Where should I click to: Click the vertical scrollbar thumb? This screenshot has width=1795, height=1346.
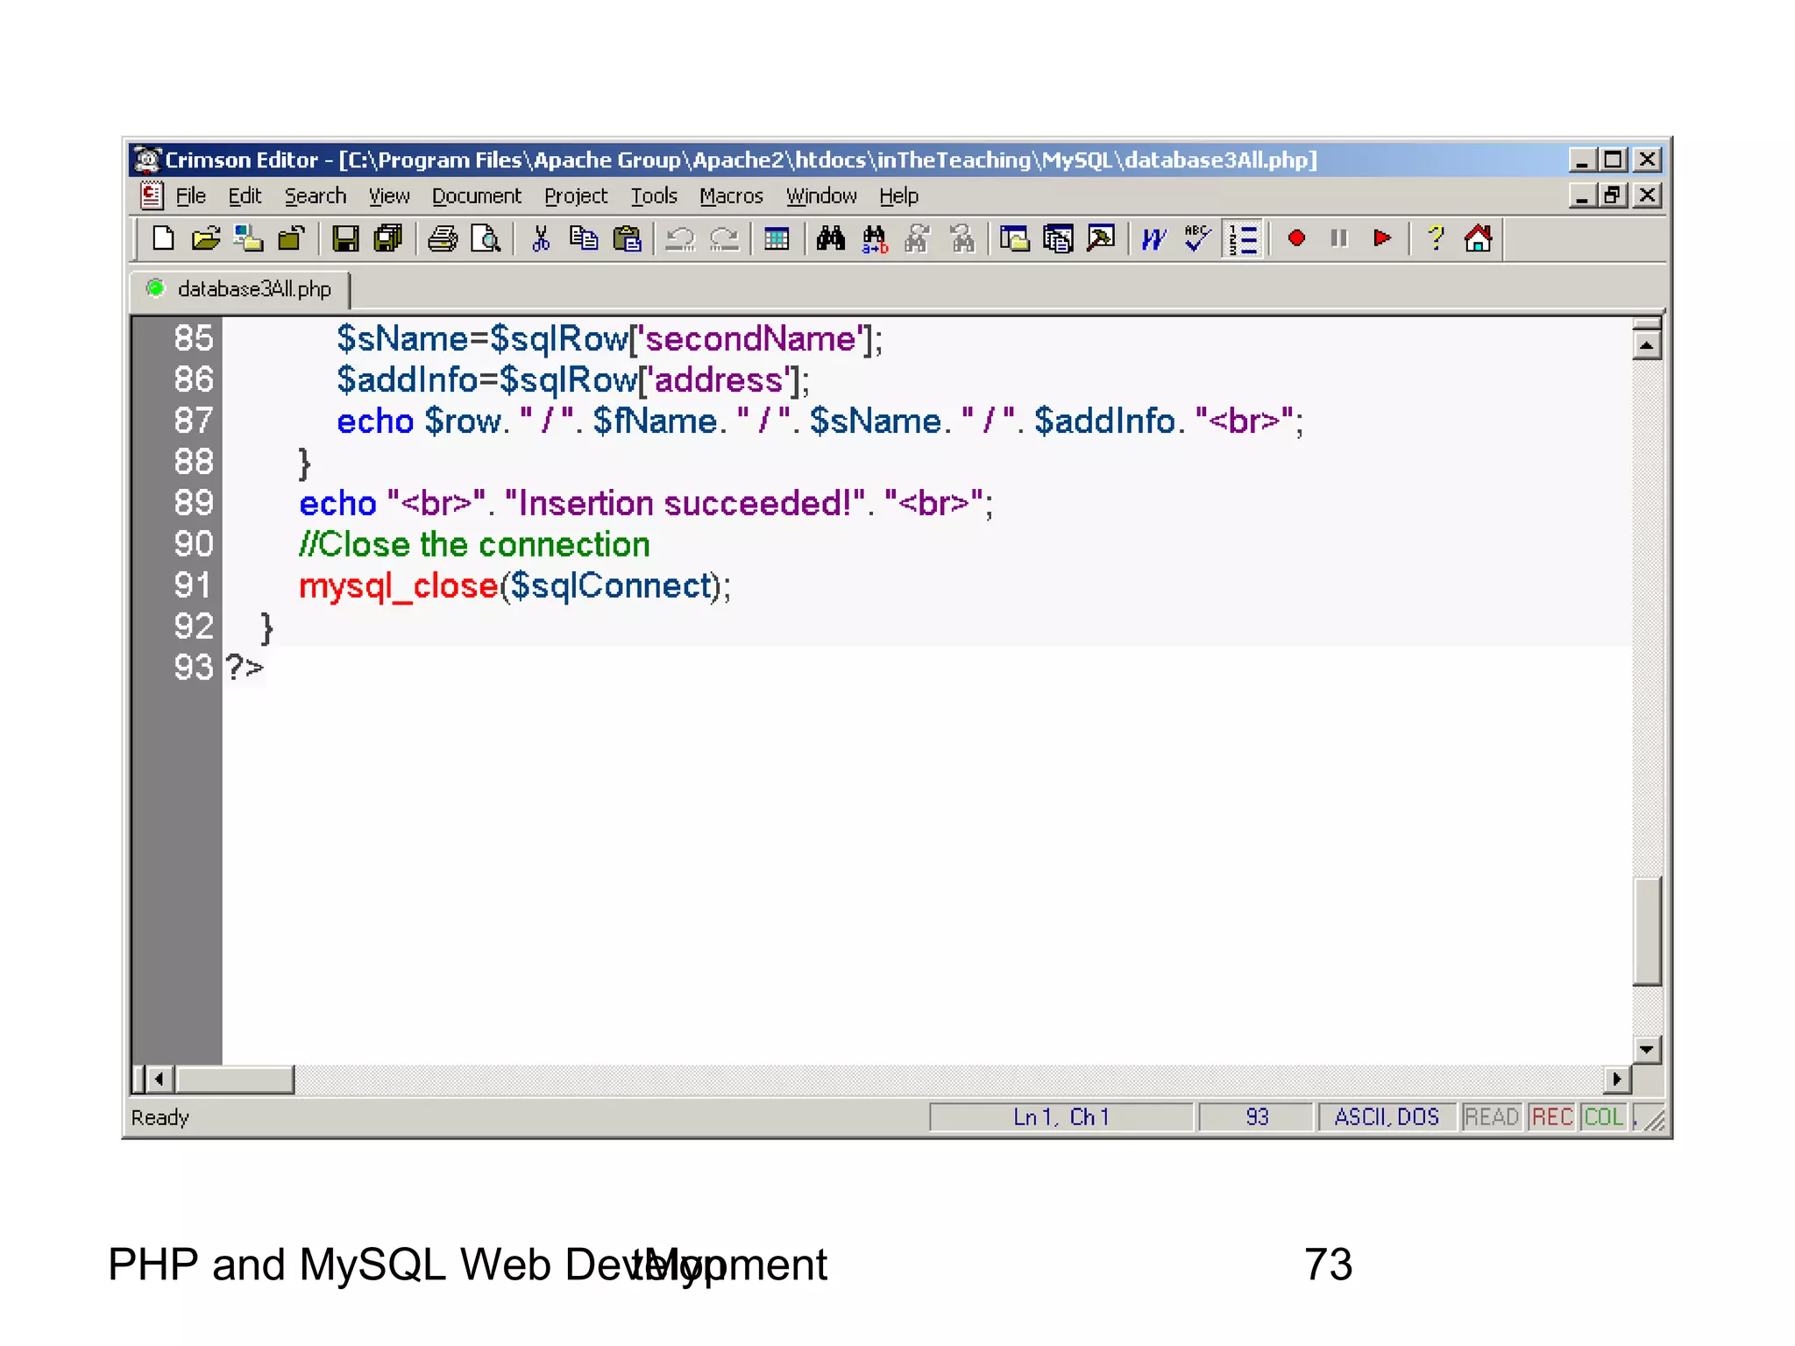click(1647, 932)
